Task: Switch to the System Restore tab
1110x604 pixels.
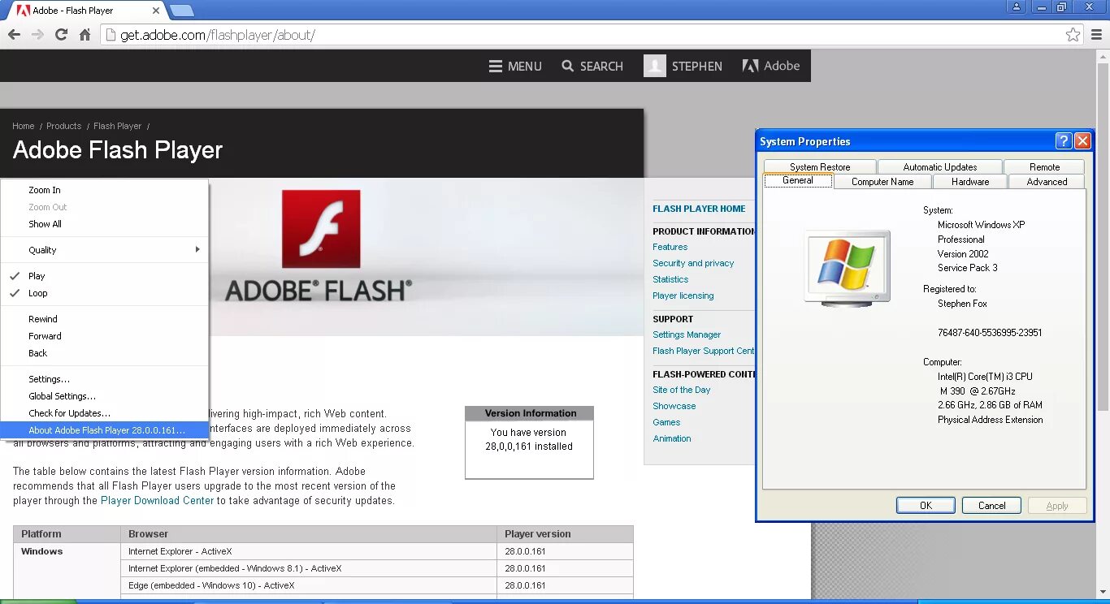Action: pyautogui.click(x=820, y=166)
